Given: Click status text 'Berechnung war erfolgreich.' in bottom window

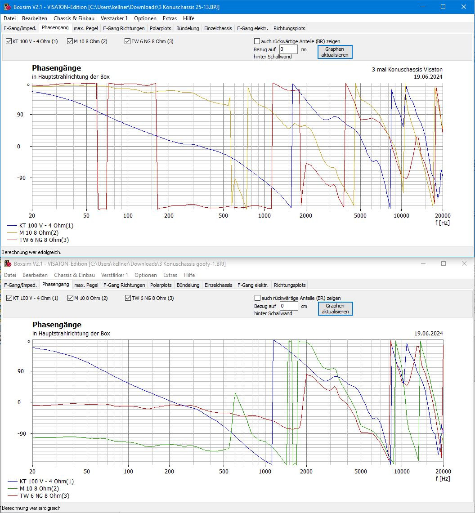Looking at the screenshot, I should (31, 508).
